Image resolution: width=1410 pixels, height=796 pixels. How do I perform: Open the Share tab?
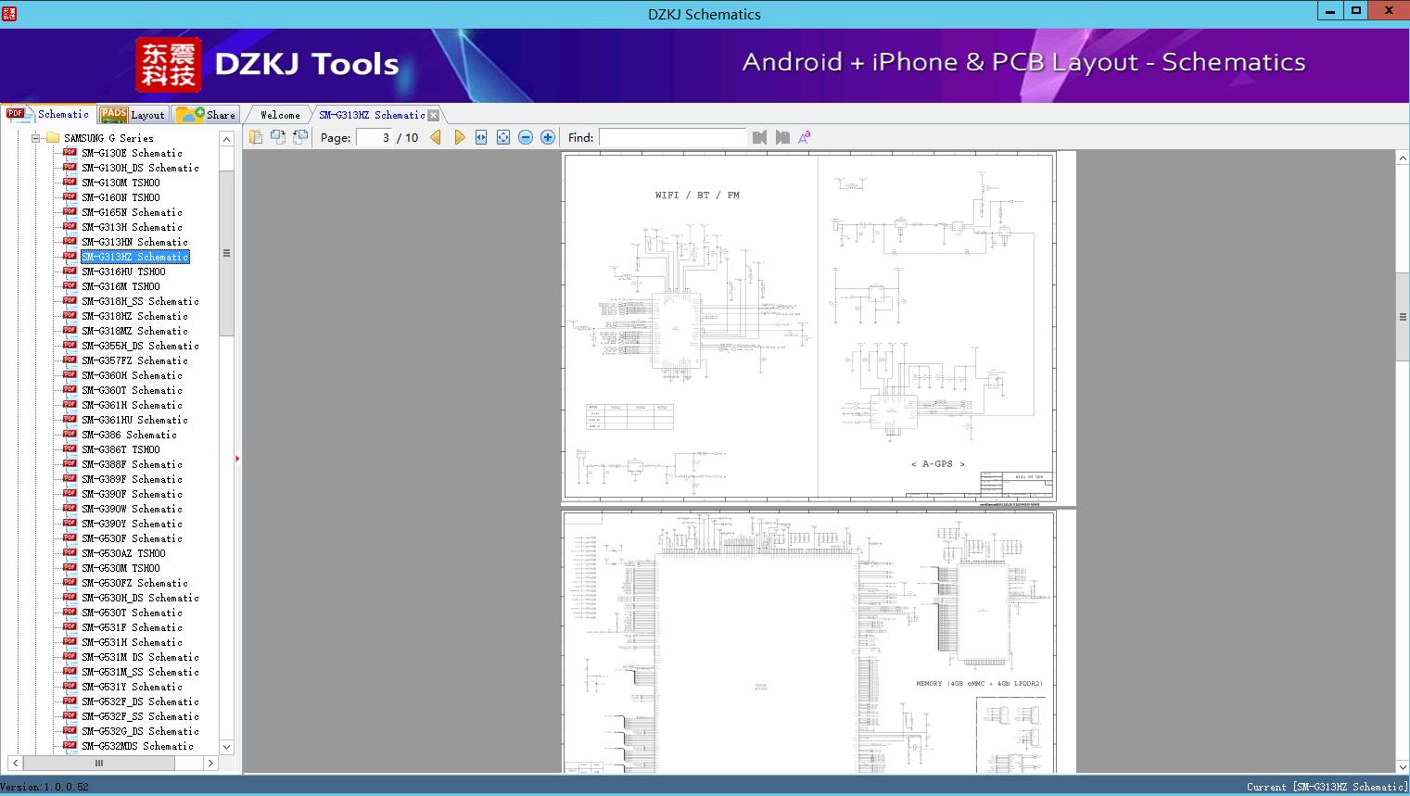208,115
